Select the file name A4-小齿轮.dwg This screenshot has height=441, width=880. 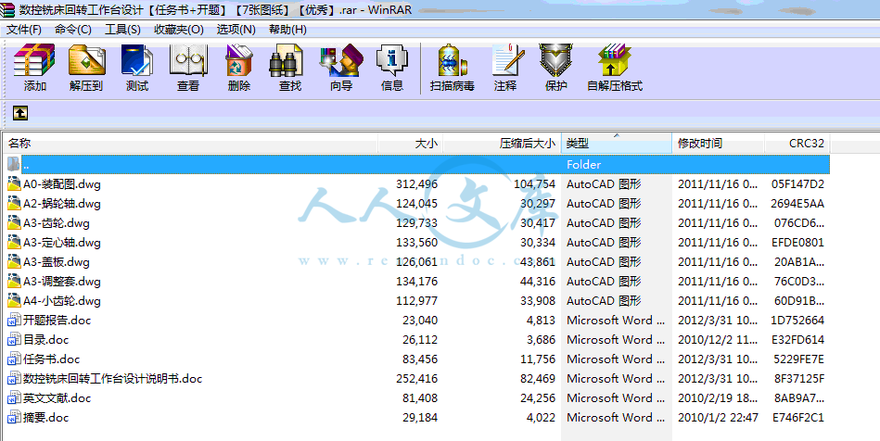point(62,301)
